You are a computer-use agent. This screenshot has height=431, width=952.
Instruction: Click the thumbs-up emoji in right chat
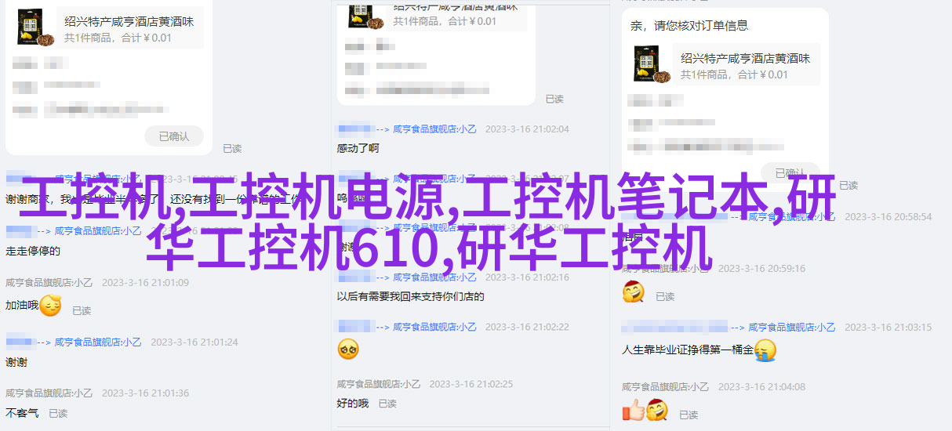coord(633,410)
